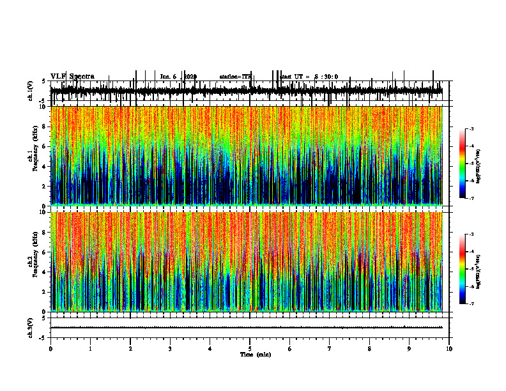
Task: Click time axis tick label "3"
Action: click(170, 349)
